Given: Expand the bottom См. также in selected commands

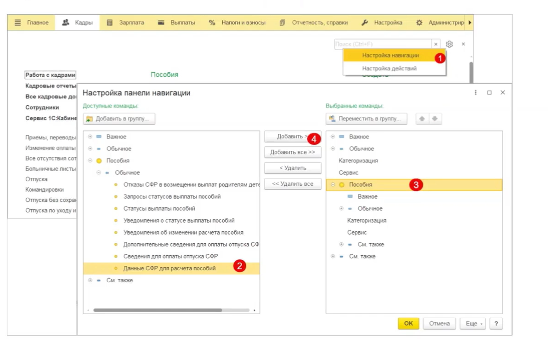Looking at the screenshot, I should point(333,256).
